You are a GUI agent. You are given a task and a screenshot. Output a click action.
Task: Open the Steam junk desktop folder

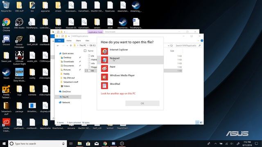click(x=7, y=57)
